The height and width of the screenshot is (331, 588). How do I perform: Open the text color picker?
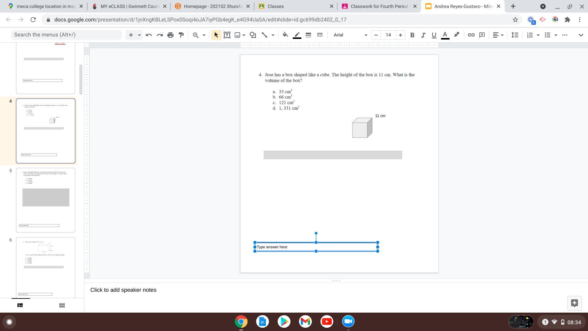click(445, 35)
